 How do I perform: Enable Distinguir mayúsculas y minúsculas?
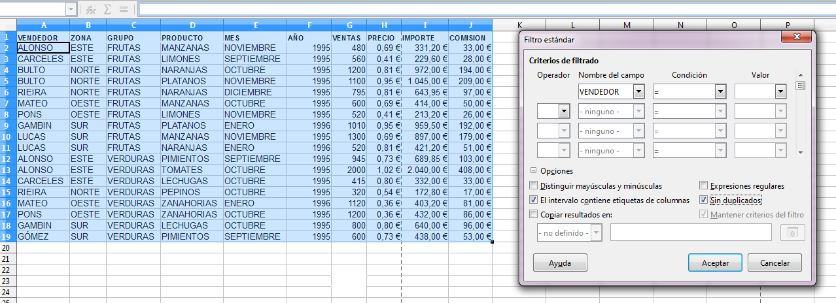533,186
